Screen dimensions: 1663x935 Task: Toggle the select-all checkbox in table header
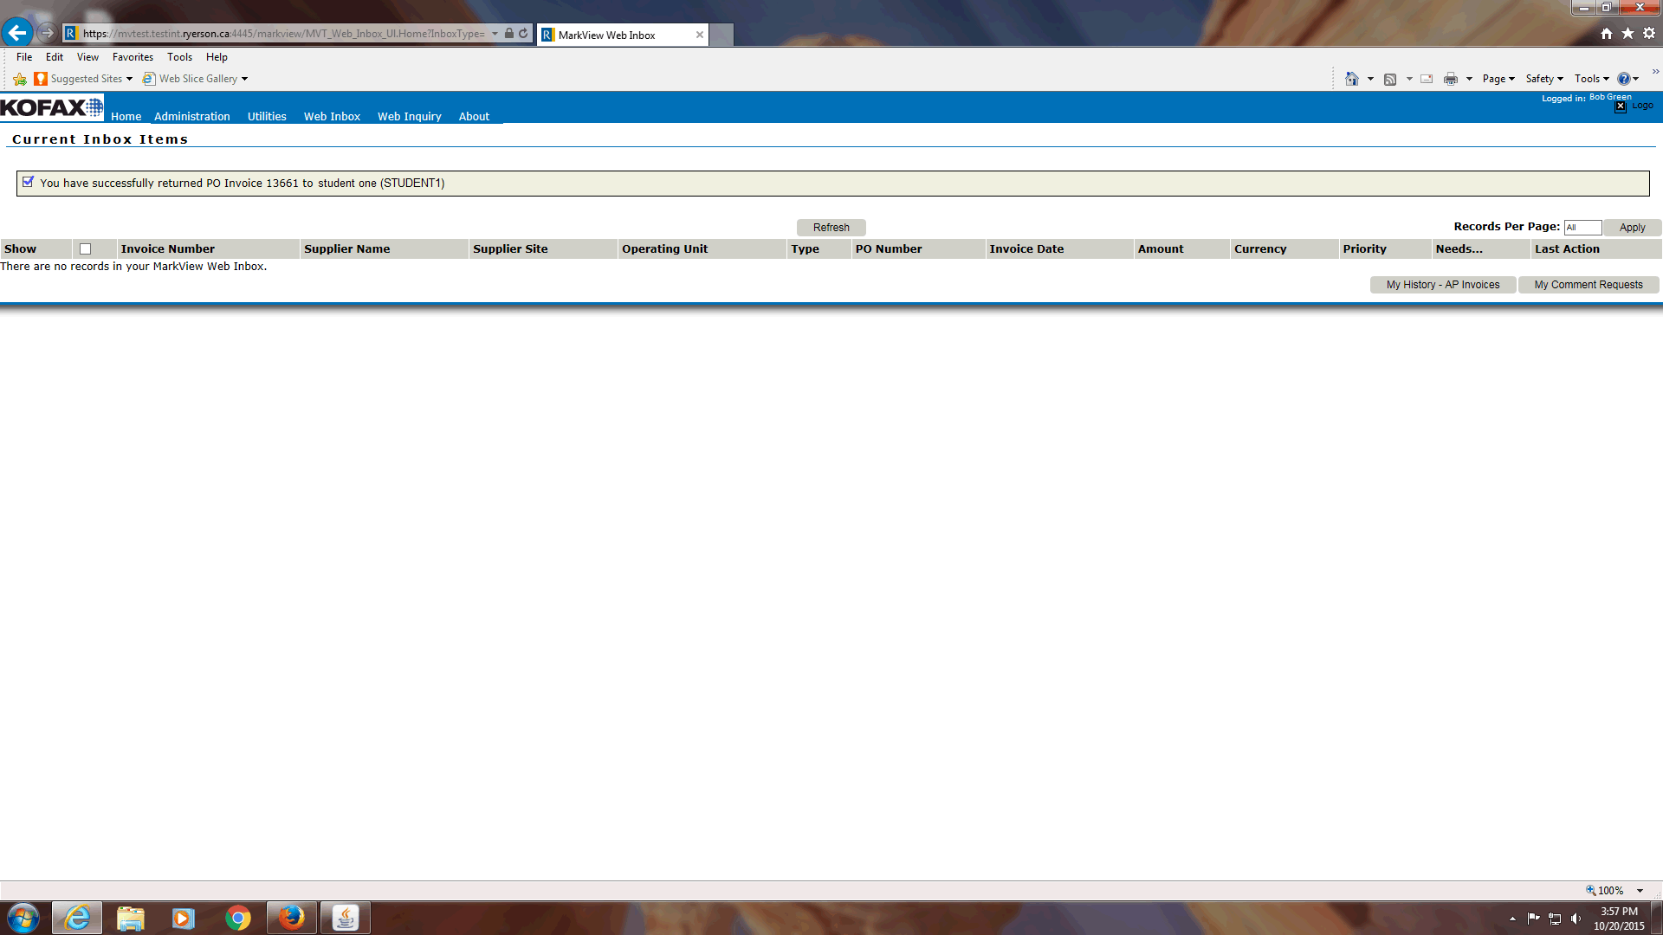pyautogui.click(x=85, y=249)
